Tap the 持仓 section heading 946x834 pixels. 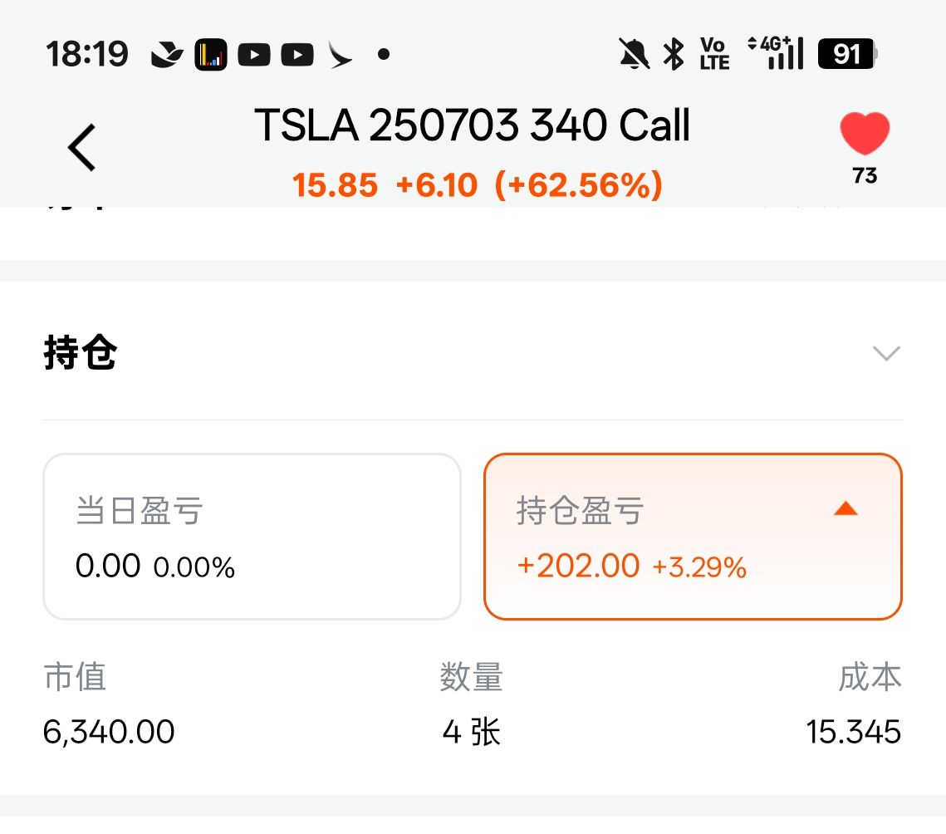(81, 354)
